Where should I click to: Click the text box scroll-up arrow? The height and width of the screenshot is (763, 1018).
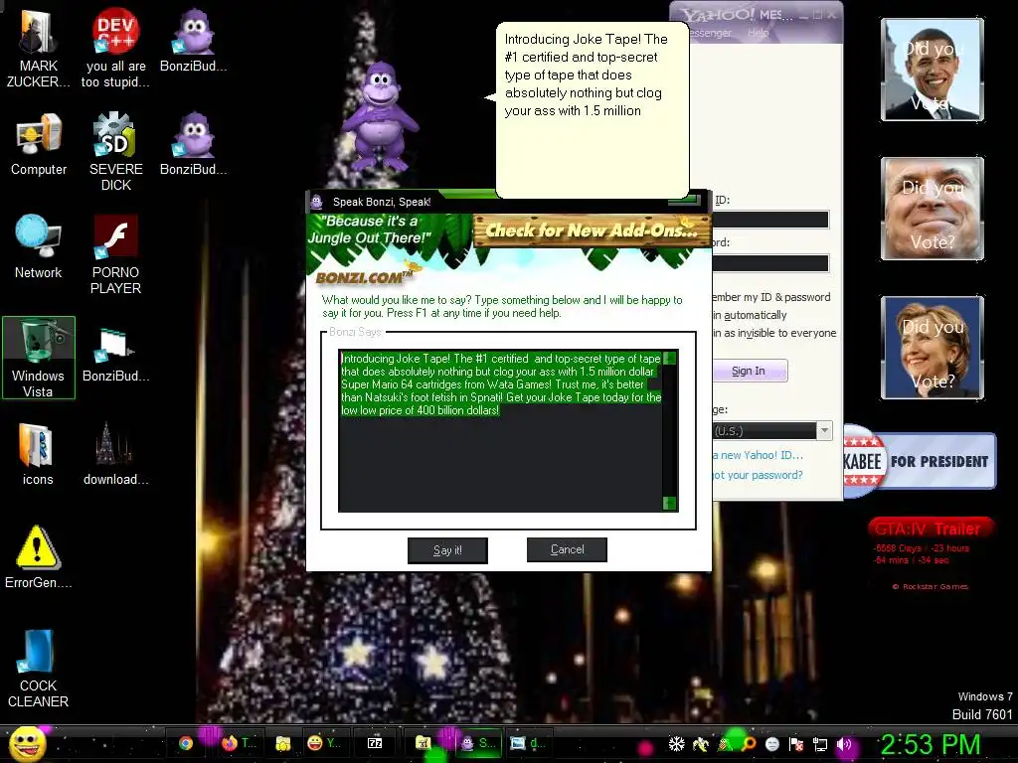pos(670,358)
